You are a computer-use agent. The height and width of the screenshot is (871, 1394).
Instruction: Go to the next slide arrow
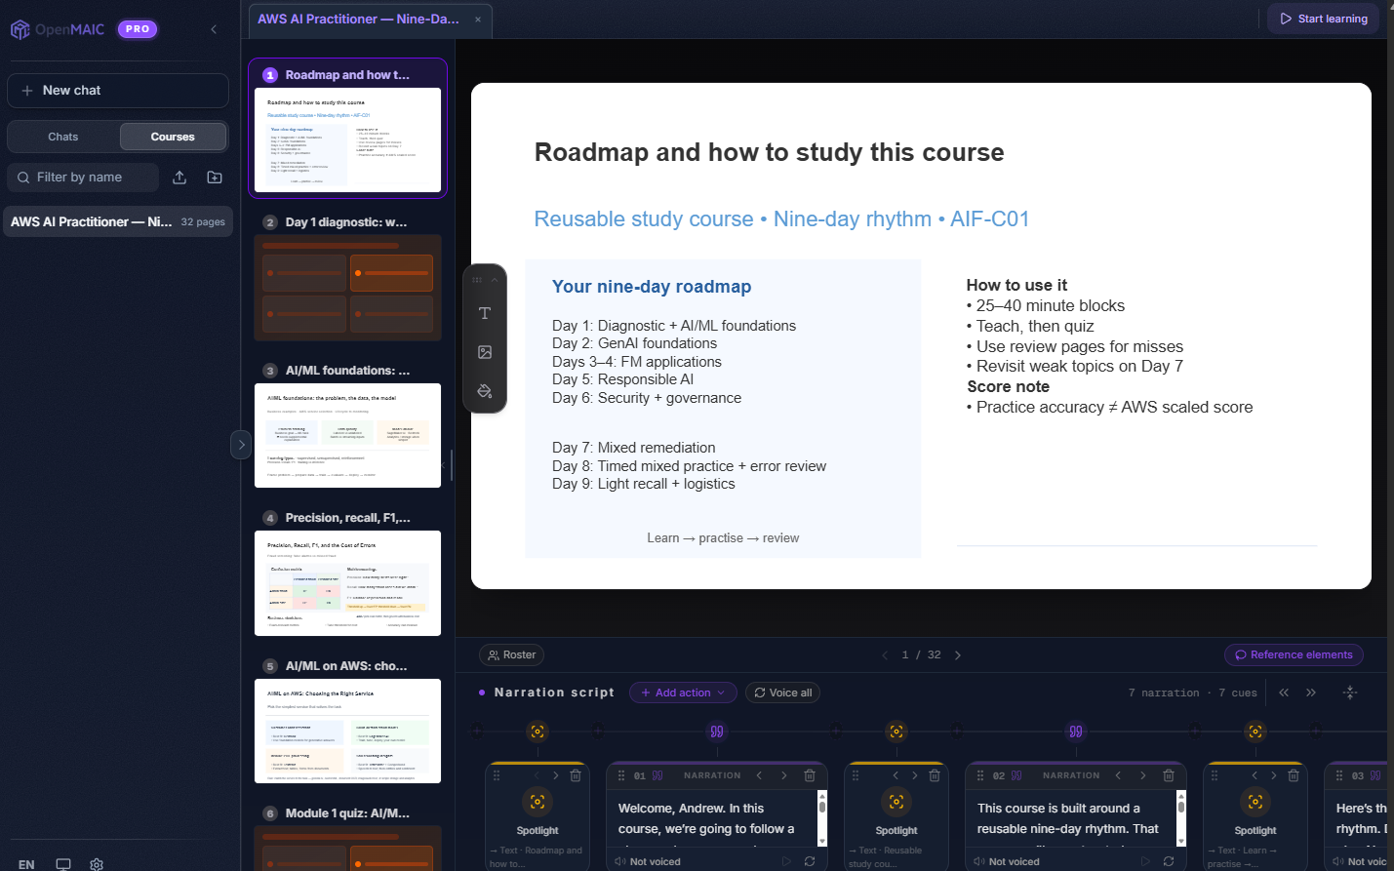coord(958,655)
